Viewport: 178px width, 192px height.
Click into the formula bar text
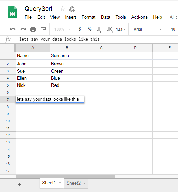(x=60, y=39)
